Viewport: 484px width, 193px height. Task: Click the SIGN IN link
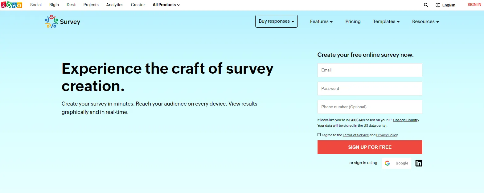474,5
